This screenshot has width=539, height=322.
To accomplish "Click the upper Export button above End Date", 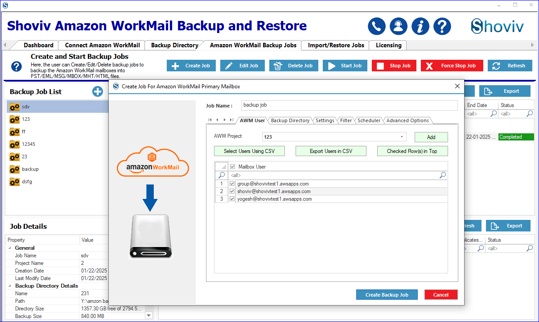I will 505,91.
